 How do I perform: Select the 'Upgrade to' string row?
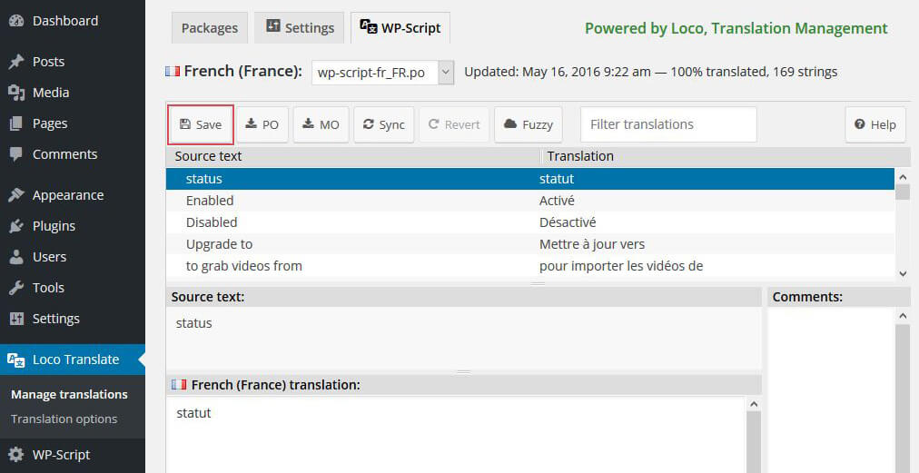coord(529,244)
